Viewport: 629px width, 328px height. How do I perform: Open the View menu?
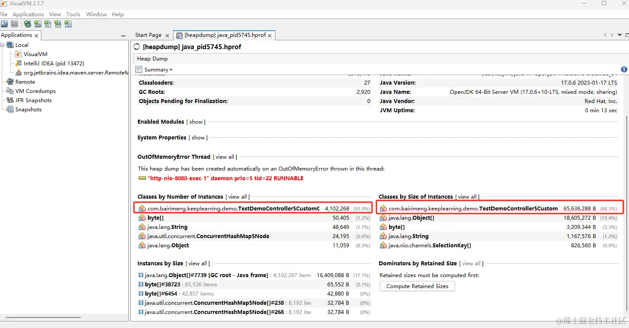pos(55,14)
